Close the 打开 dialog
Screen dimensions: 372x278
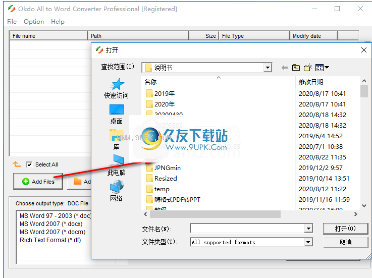(x=364, y=50)
